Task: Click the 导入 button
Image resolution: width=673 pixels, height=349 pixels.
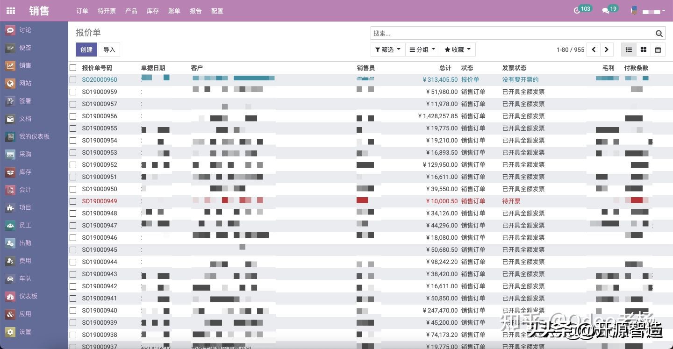Action: (x=109, y=50)
